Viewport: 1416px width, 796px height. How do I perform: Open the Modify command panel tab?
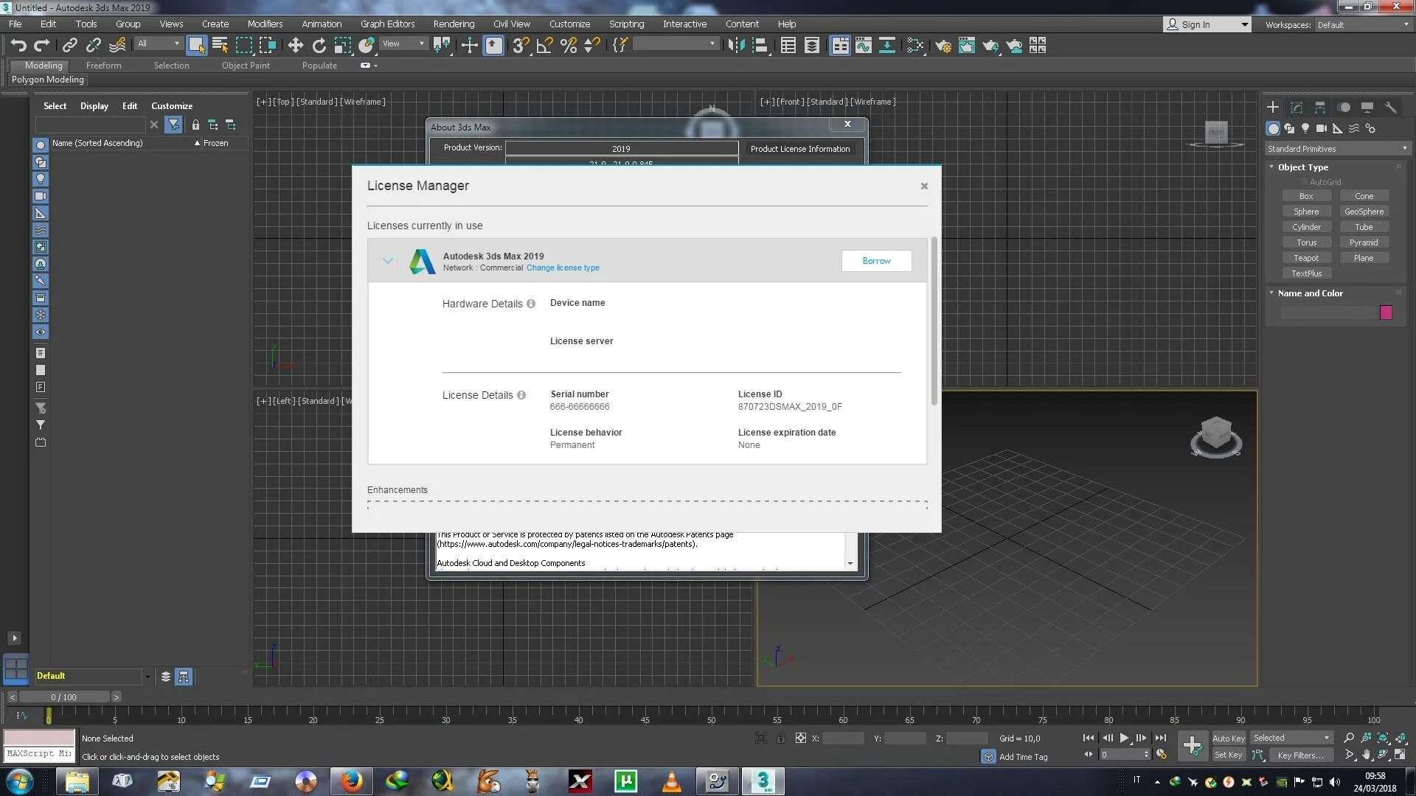click(x=1296, y=108)
